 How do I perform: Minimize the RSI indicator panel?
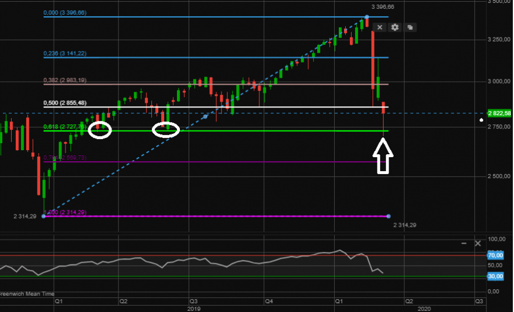pyautogui.click(x=464, y=244)
